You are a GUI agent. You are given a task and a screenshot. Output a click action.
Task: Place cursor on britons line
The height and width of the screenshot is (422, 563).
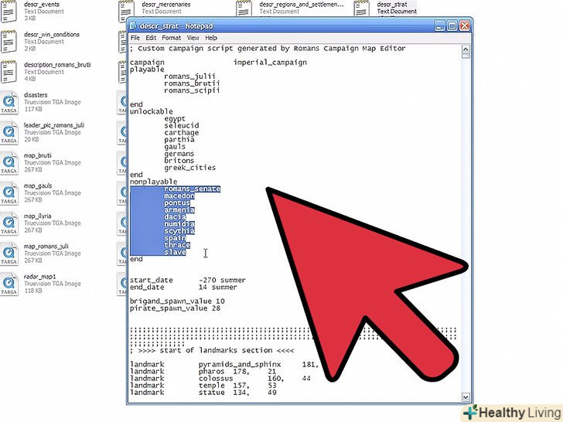(179, 161)
